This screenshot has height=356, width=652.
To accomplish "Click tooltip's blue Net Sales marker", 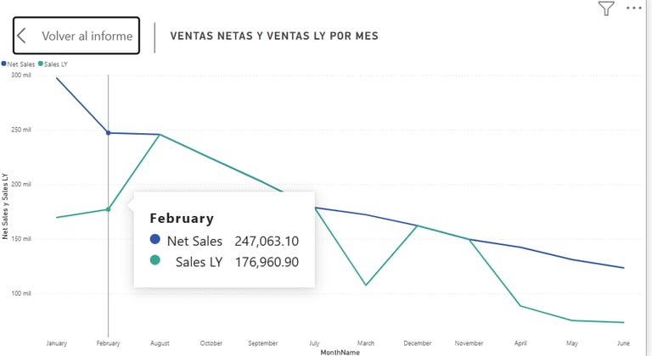I will click(155, 241).
